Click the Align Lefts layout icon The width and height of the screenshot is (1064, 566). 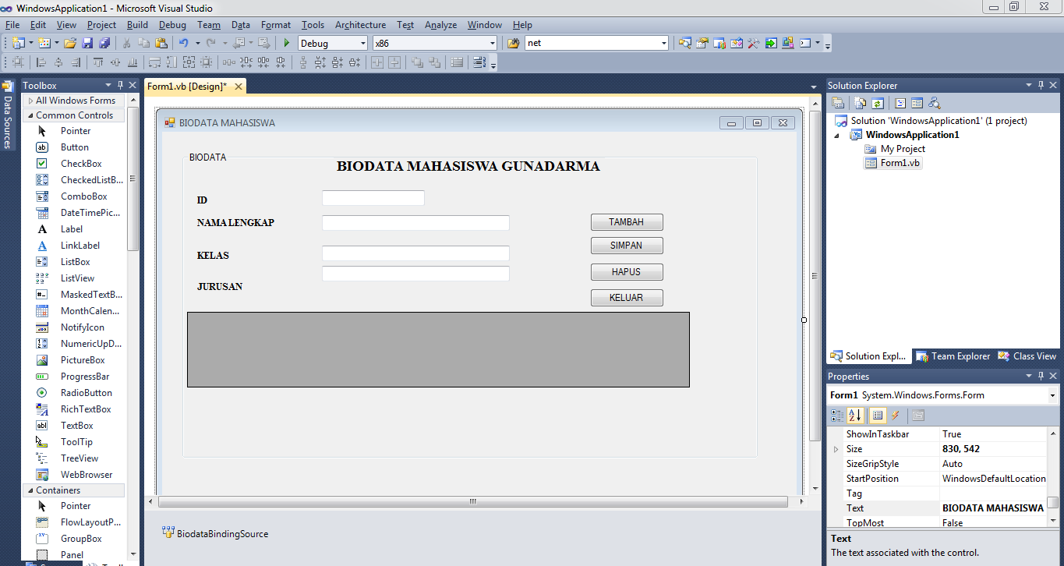[41, 62]
